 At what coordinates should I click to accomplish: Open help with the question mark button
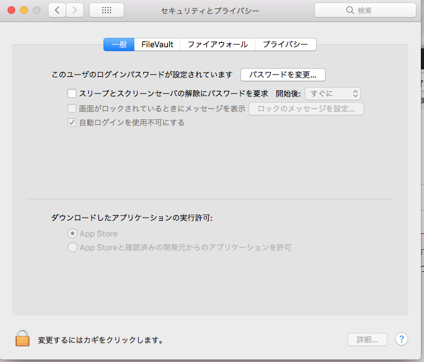pyautogui.click(x=401, y=339)
